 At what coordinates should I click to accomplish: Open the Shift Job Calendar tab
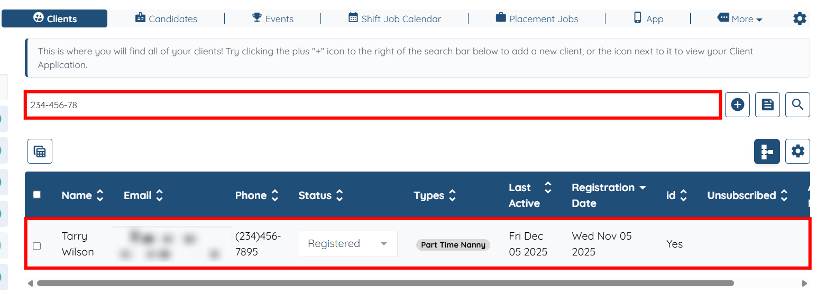coord(394,19)
